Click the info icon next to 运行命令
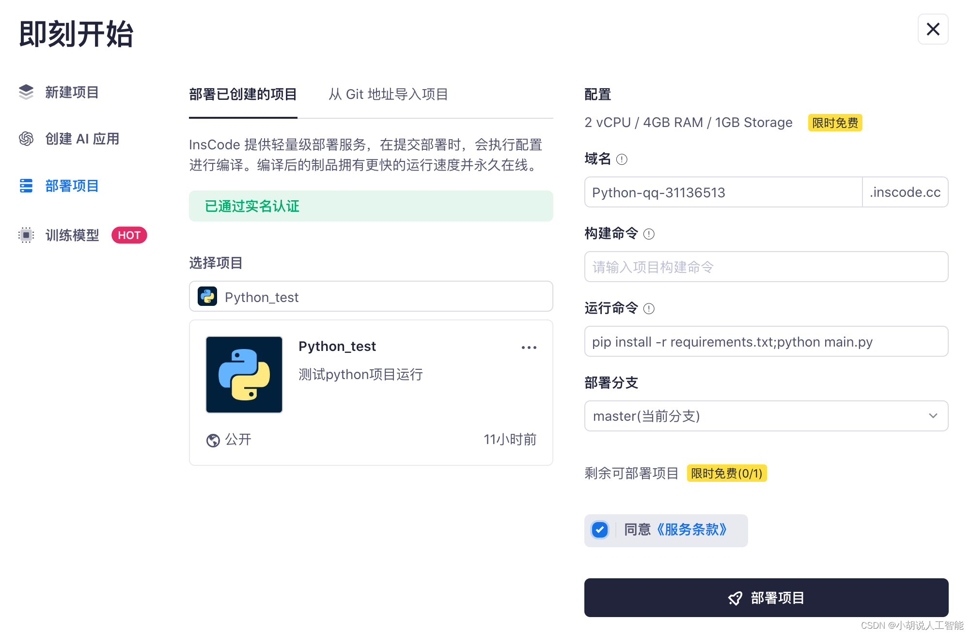Image resolution: width=971 pixels, height=635 pixels. (649, 309)
